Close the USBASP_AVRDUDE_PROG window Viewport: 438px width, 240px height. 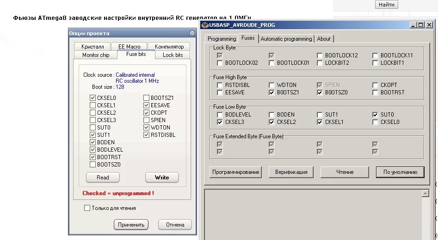click(429, 25)
